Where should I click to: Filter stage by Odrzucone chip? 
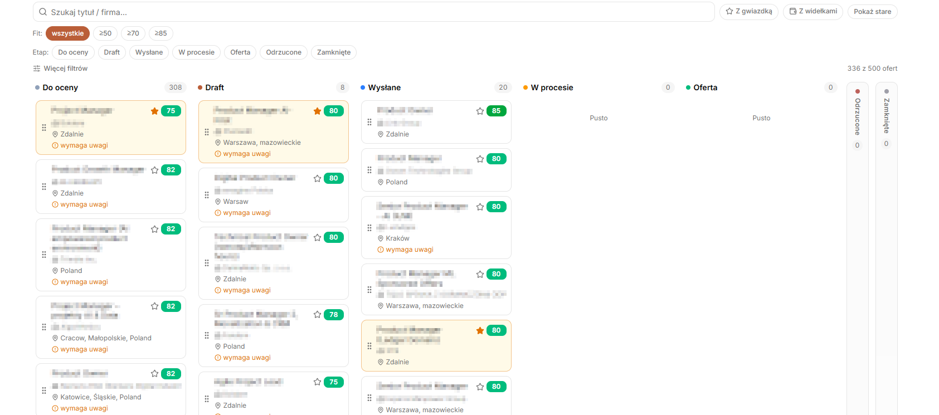pos(284,52)
